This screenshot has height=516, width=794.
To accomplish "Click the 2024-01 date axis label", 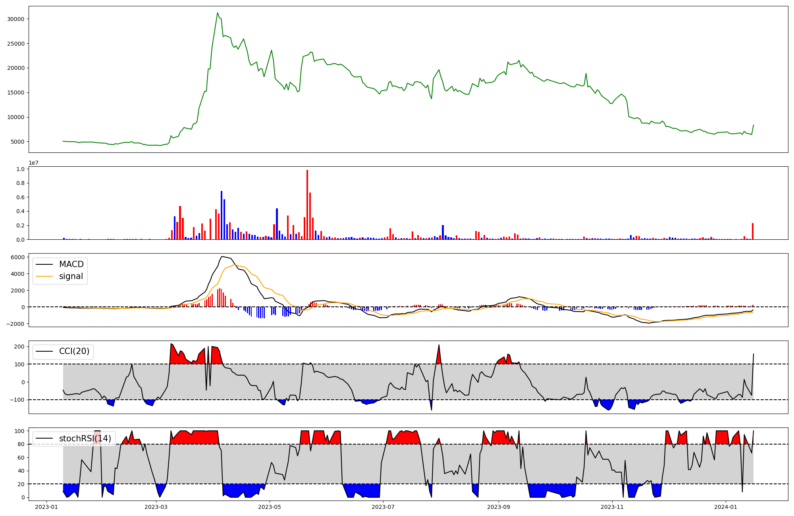I will point(726,506).
